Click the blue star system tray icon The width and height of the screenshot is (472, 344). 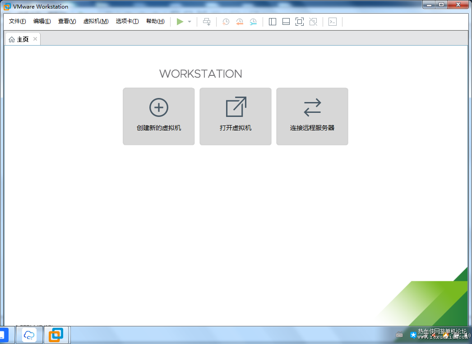(413, 335)
